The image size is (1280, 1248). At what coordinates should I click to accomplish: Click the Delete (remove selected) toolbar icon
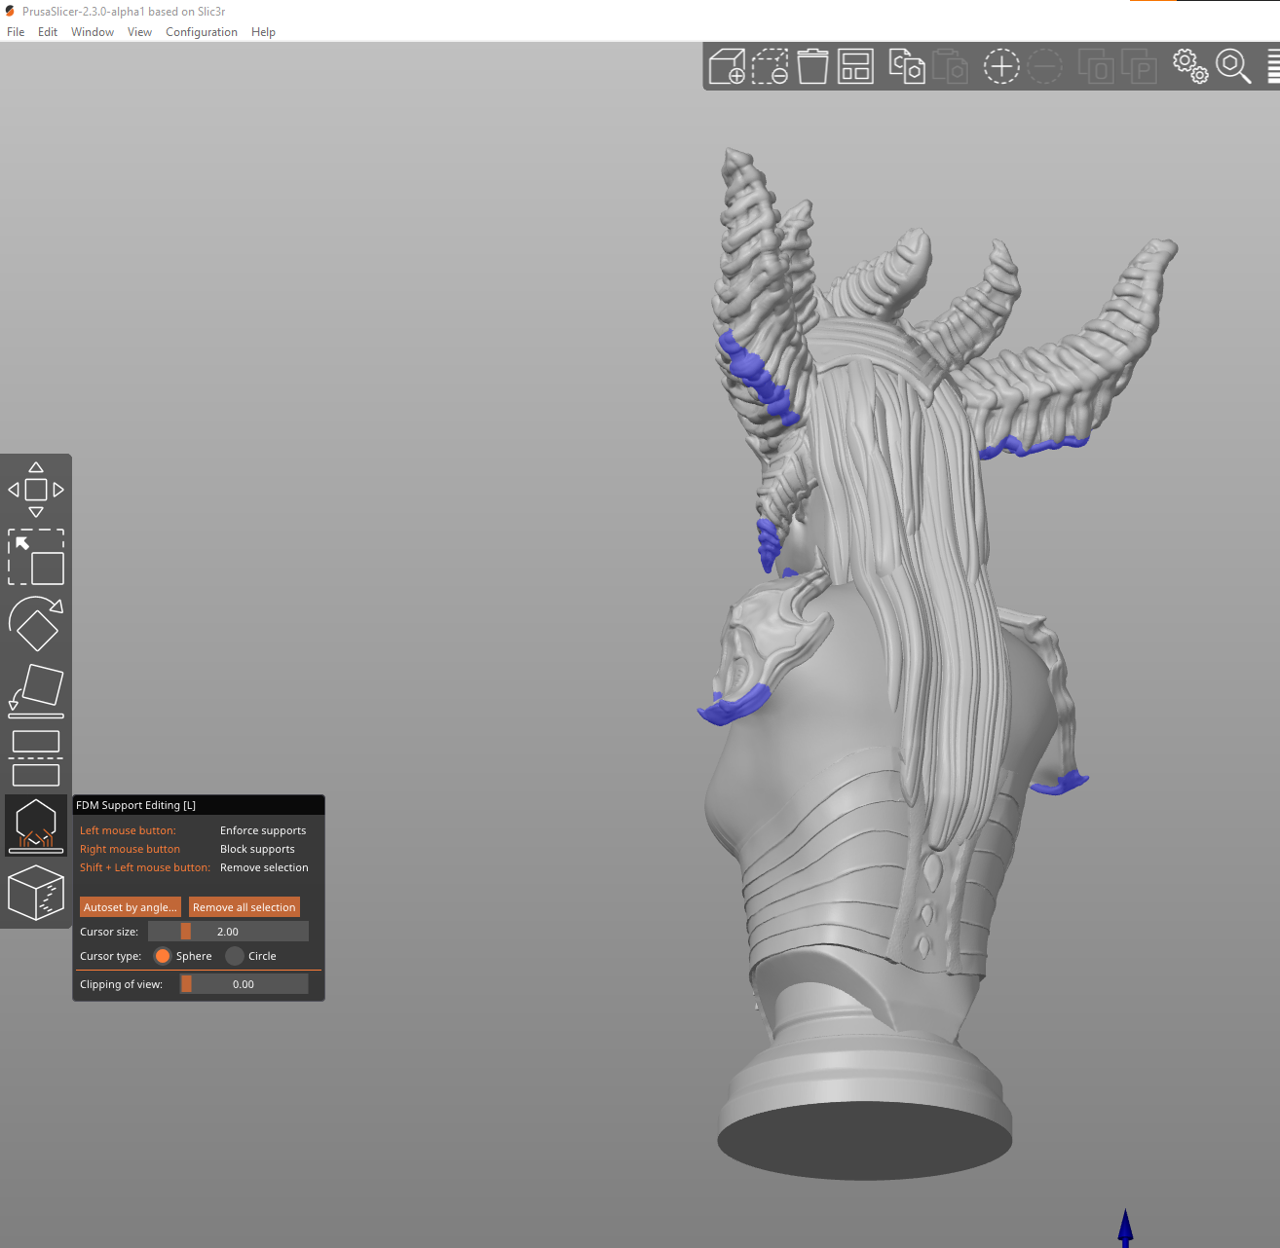pos(770,66)
